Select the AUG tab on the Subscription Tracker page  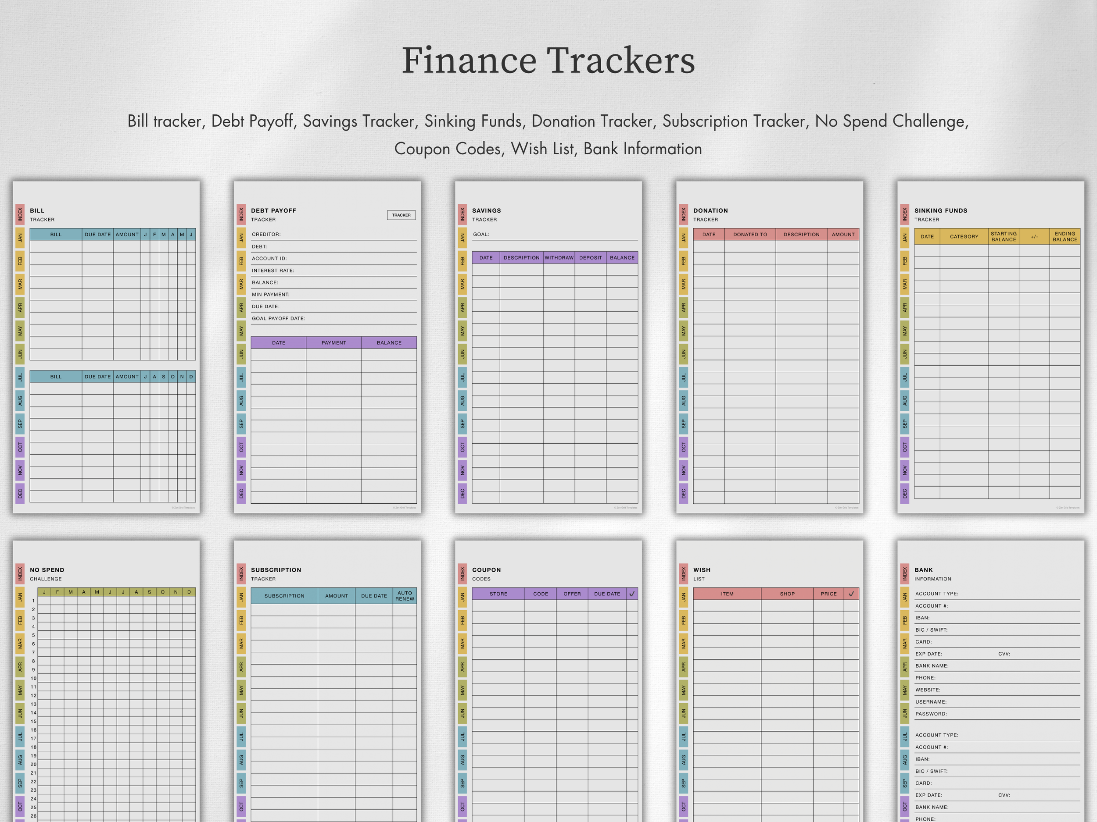pos(241,760)
